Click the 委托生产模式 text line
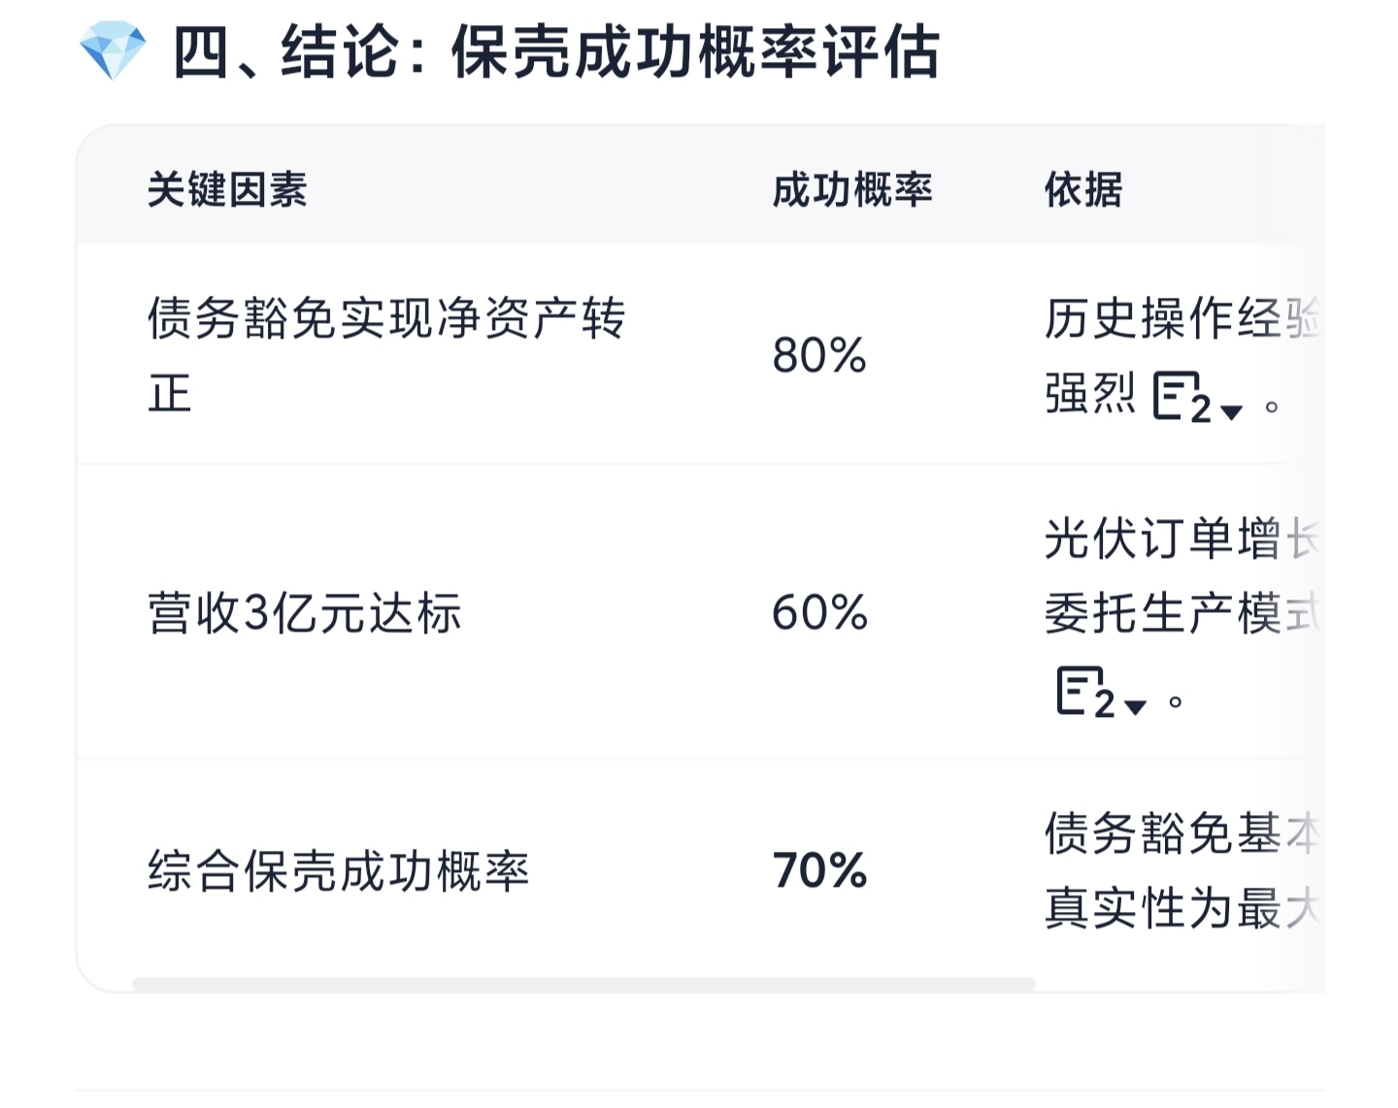Screen dimensions: 1398x1108 pyautogui.click(x=1182, y=613)
